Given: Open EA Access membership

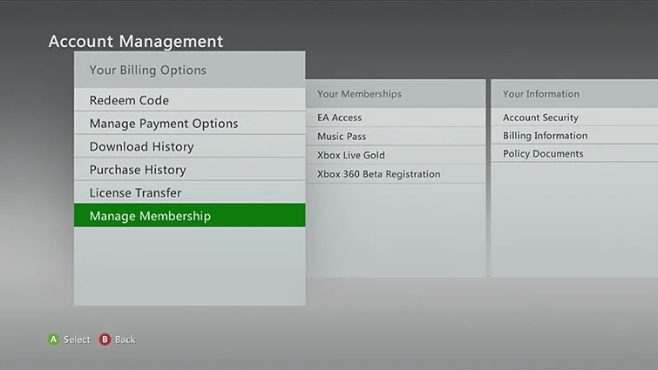Looking at the screenshot, I should [x=396, y=118].
